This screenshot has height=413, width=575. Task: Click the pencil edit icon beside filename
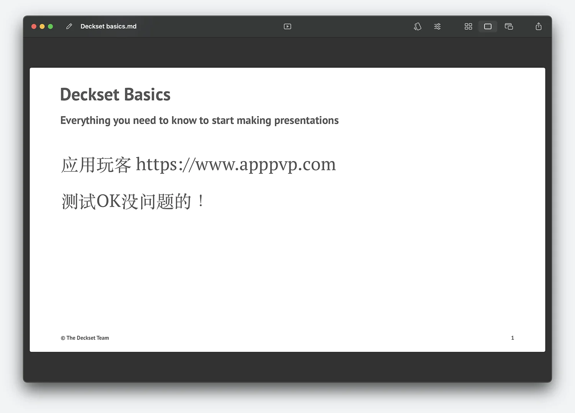tap(69, 26)
